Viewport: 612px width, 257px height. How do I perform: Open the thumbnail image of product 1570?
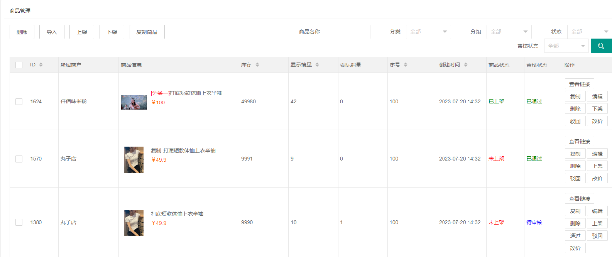[134, 159]
